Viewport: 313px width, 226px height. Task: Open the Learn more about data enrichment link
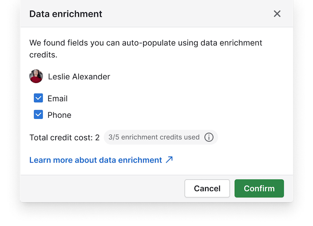[95, 160]
